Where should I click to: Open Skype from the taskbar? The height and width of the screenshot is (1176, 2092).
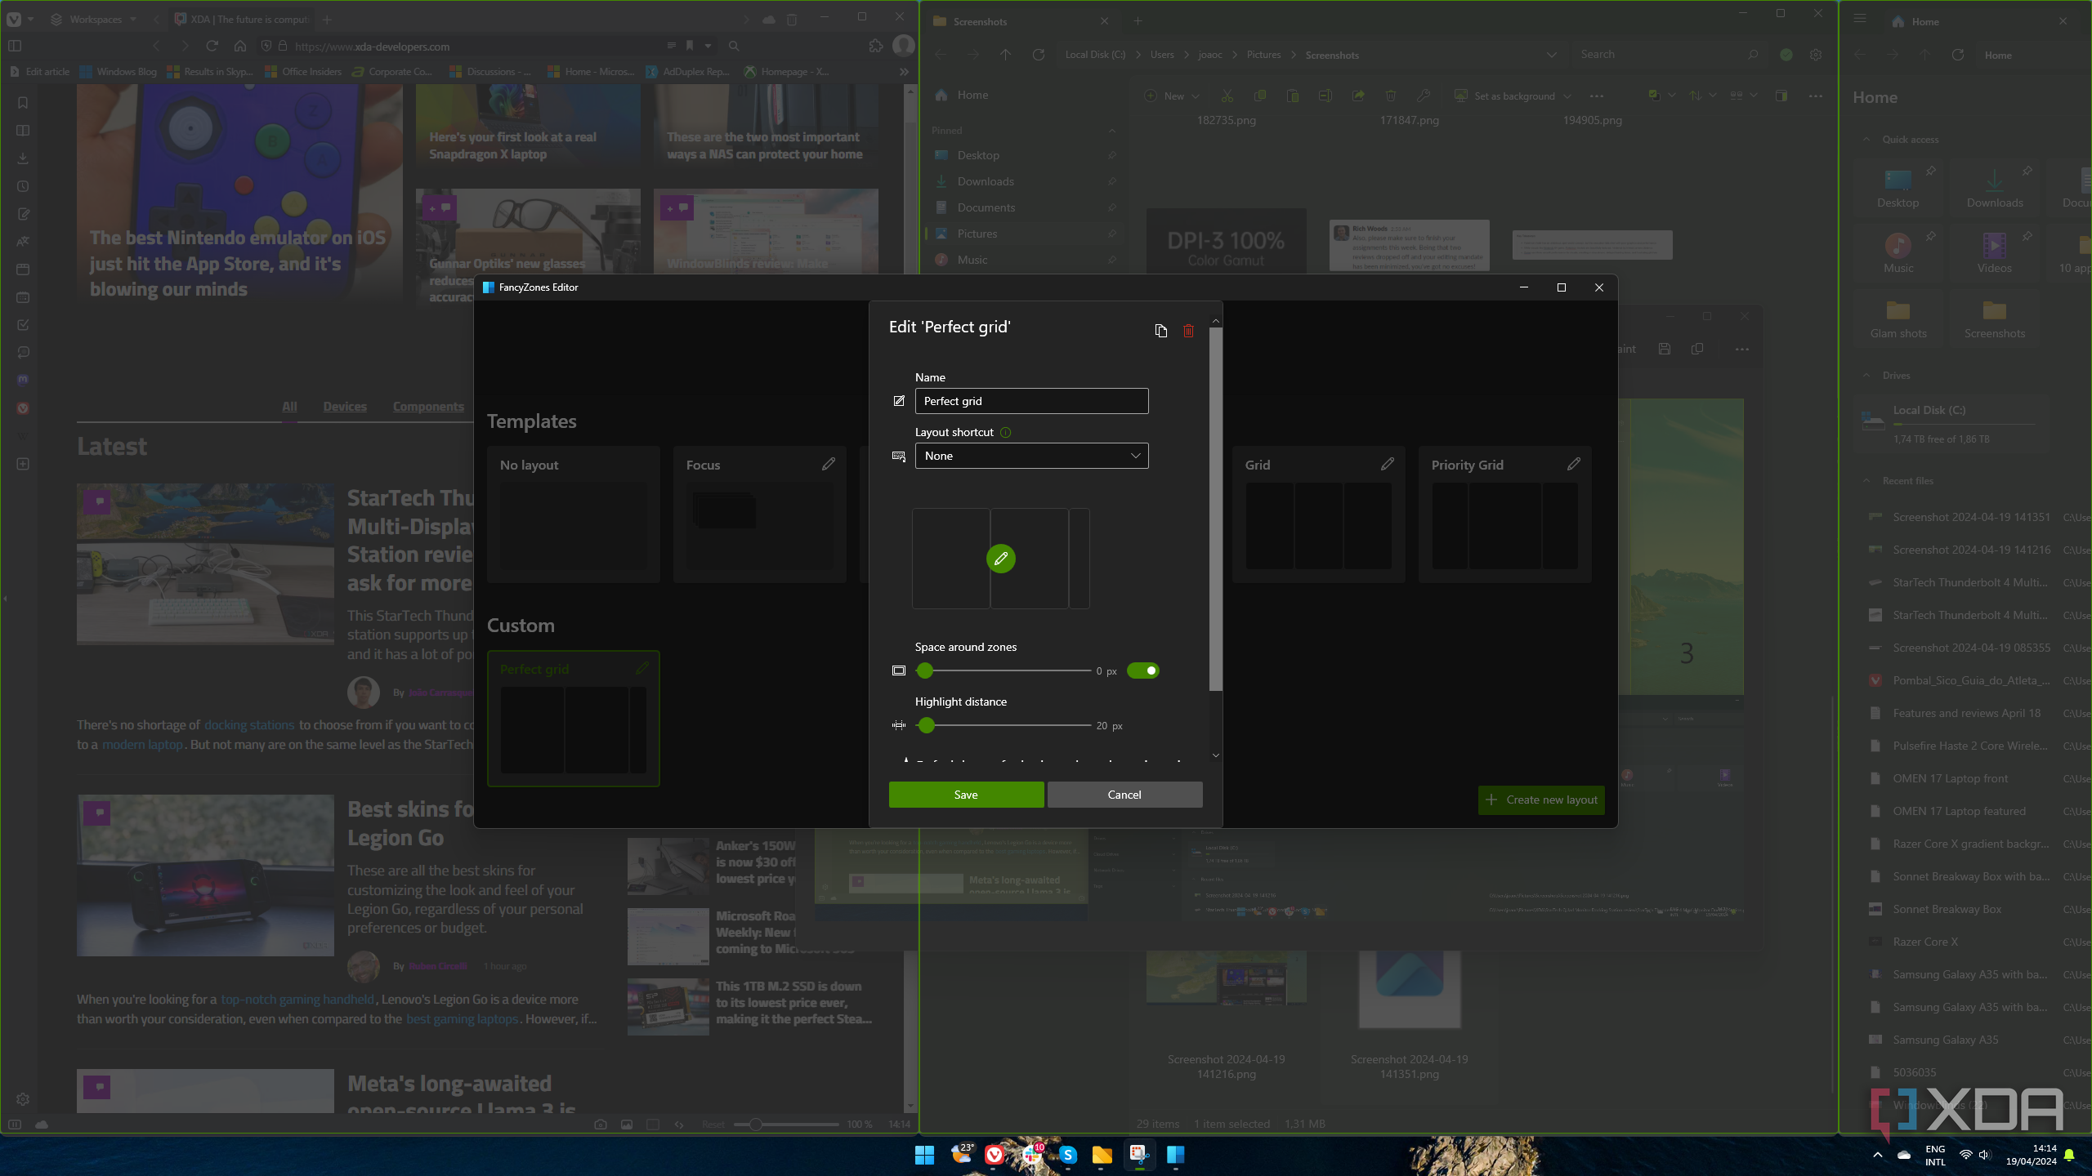tap(1067, 1155)
